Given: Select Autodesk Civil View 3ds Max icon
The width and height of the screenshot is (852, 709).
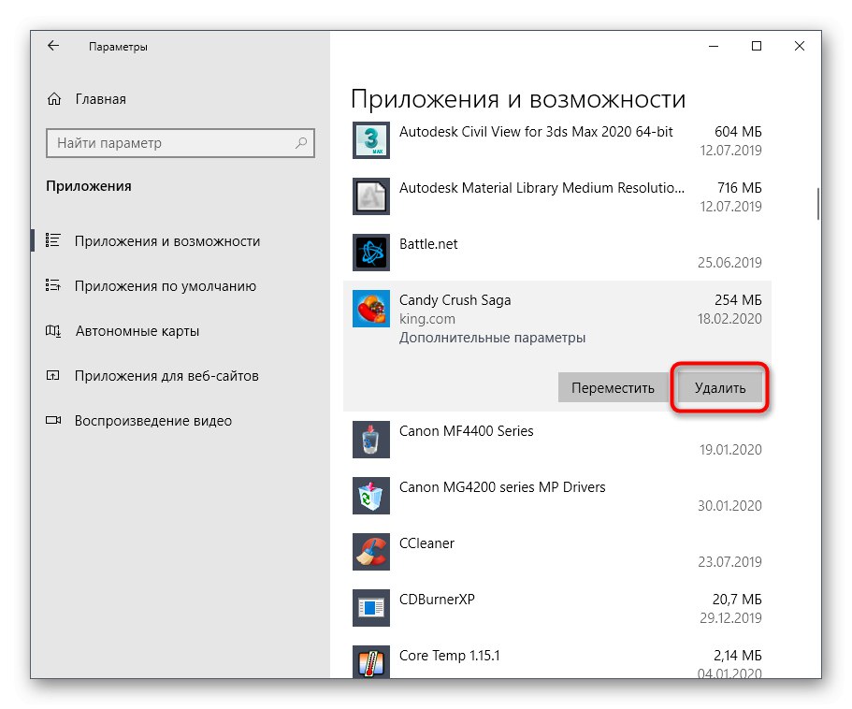Looking at the screenshot, I should click(x=370, y=140).
